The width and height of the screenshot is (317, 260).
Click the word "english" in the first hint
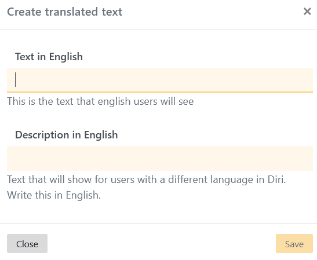point(114,101)
